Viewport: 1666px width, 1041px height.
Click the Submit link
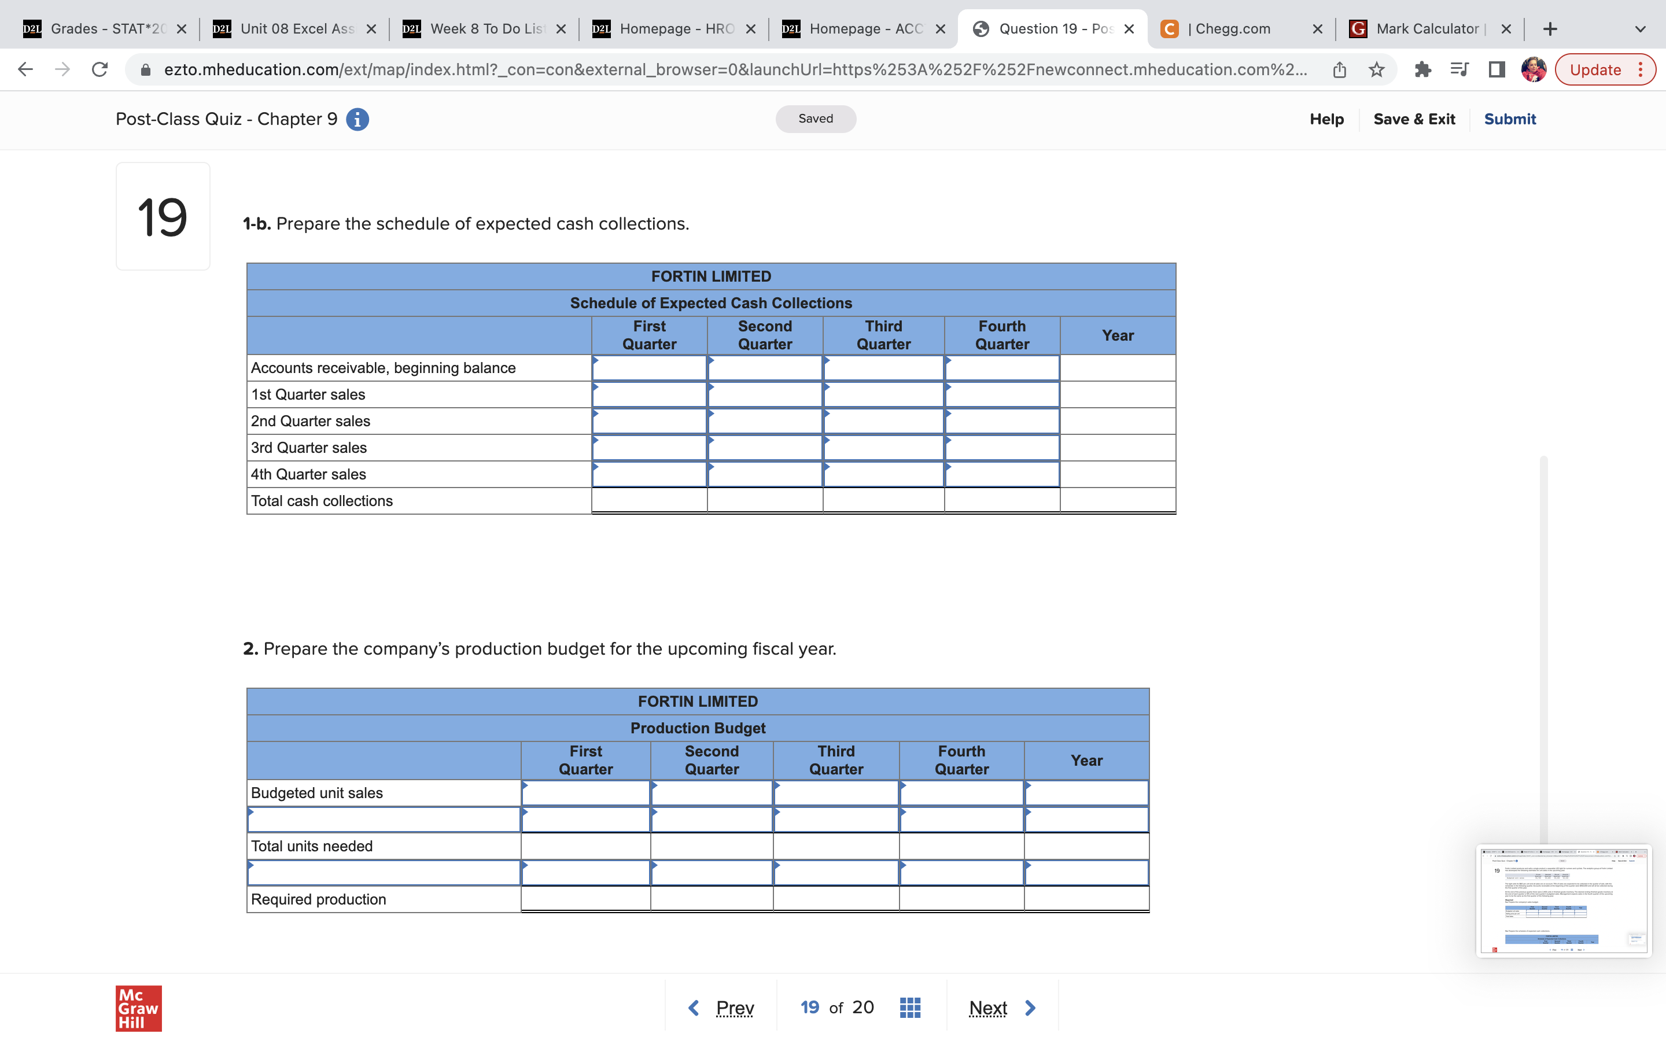pyautogui.click(x=1509, y=119)
